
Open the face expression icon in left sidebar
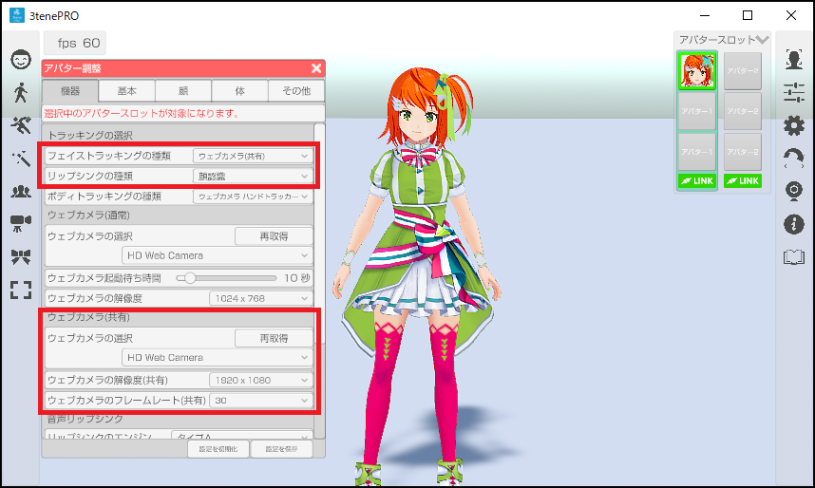click(x=21, y=60)
